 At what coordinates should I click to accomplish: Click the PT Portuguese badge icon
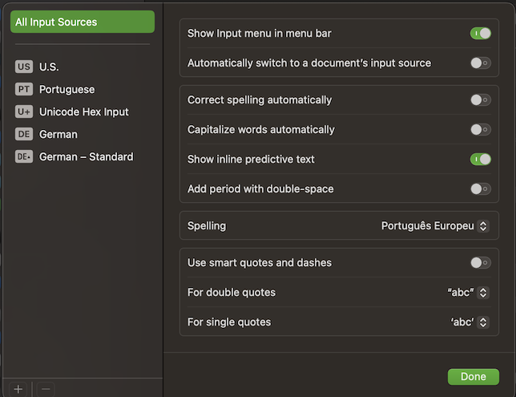coord(24,90)
